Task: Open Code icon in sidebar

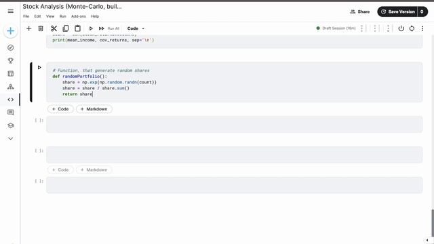Action: point(11,100)
